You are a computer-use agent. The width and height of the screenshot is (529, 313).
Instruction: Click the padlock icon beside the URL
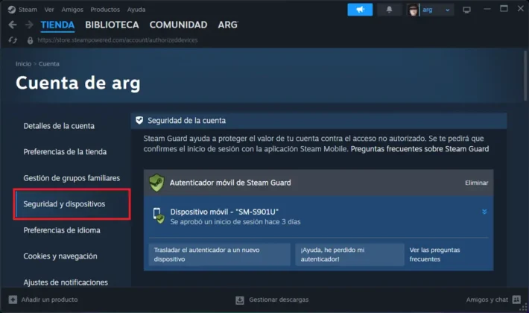[x=30, y=40]
